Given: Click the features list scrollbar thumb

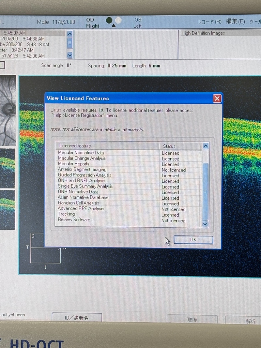Looking at the screenshot, I should click(x=205, y=191).
